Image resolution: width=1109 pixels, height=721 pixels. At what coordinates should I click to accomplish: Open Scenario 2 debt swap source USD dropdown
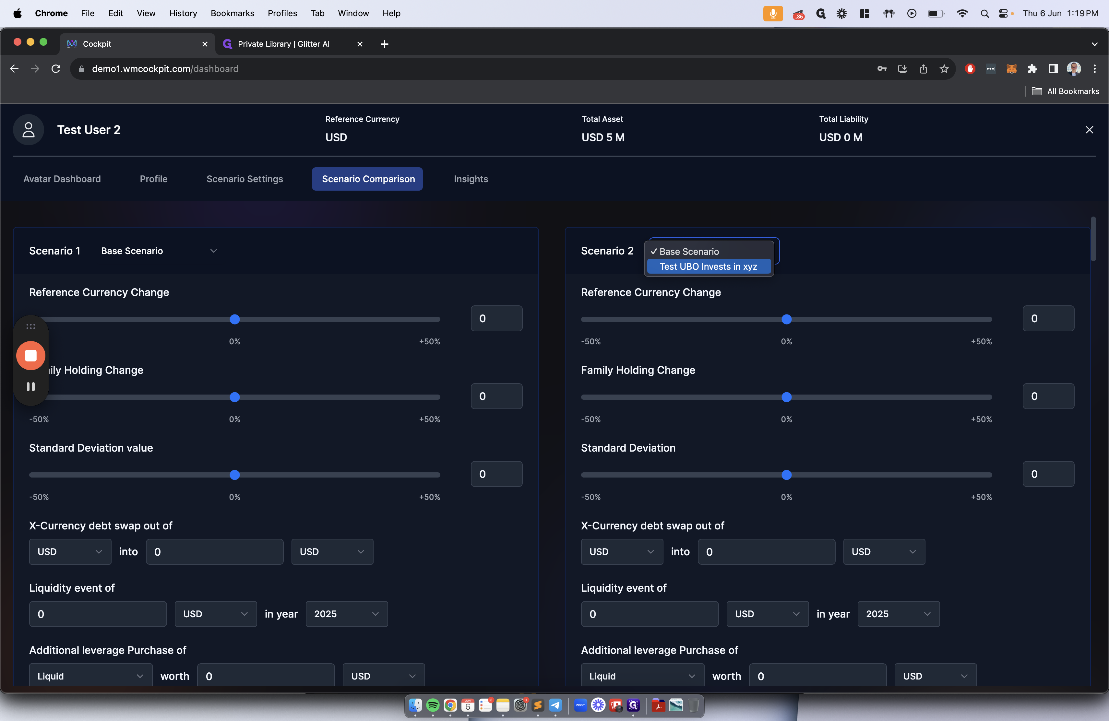coord(622,551)
